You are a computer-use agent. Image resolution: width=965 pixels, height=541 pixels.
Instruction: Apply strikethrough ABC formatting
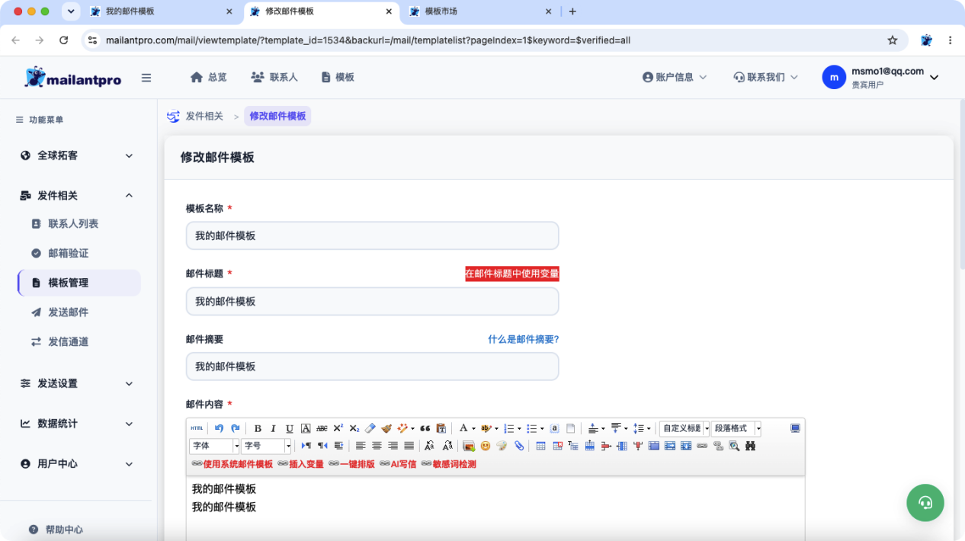pyautogui.click(x=322, y=428)
